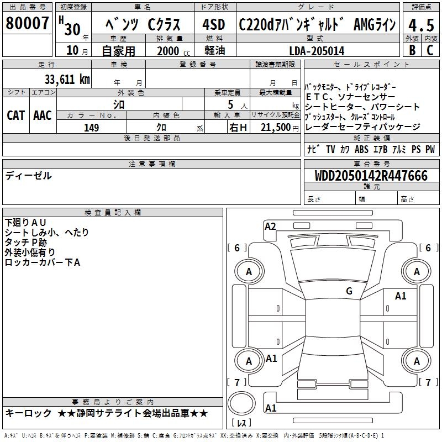Select the mileage 33,611 km
This screenshot has width=442, height=442.
[x=67, y=80]
